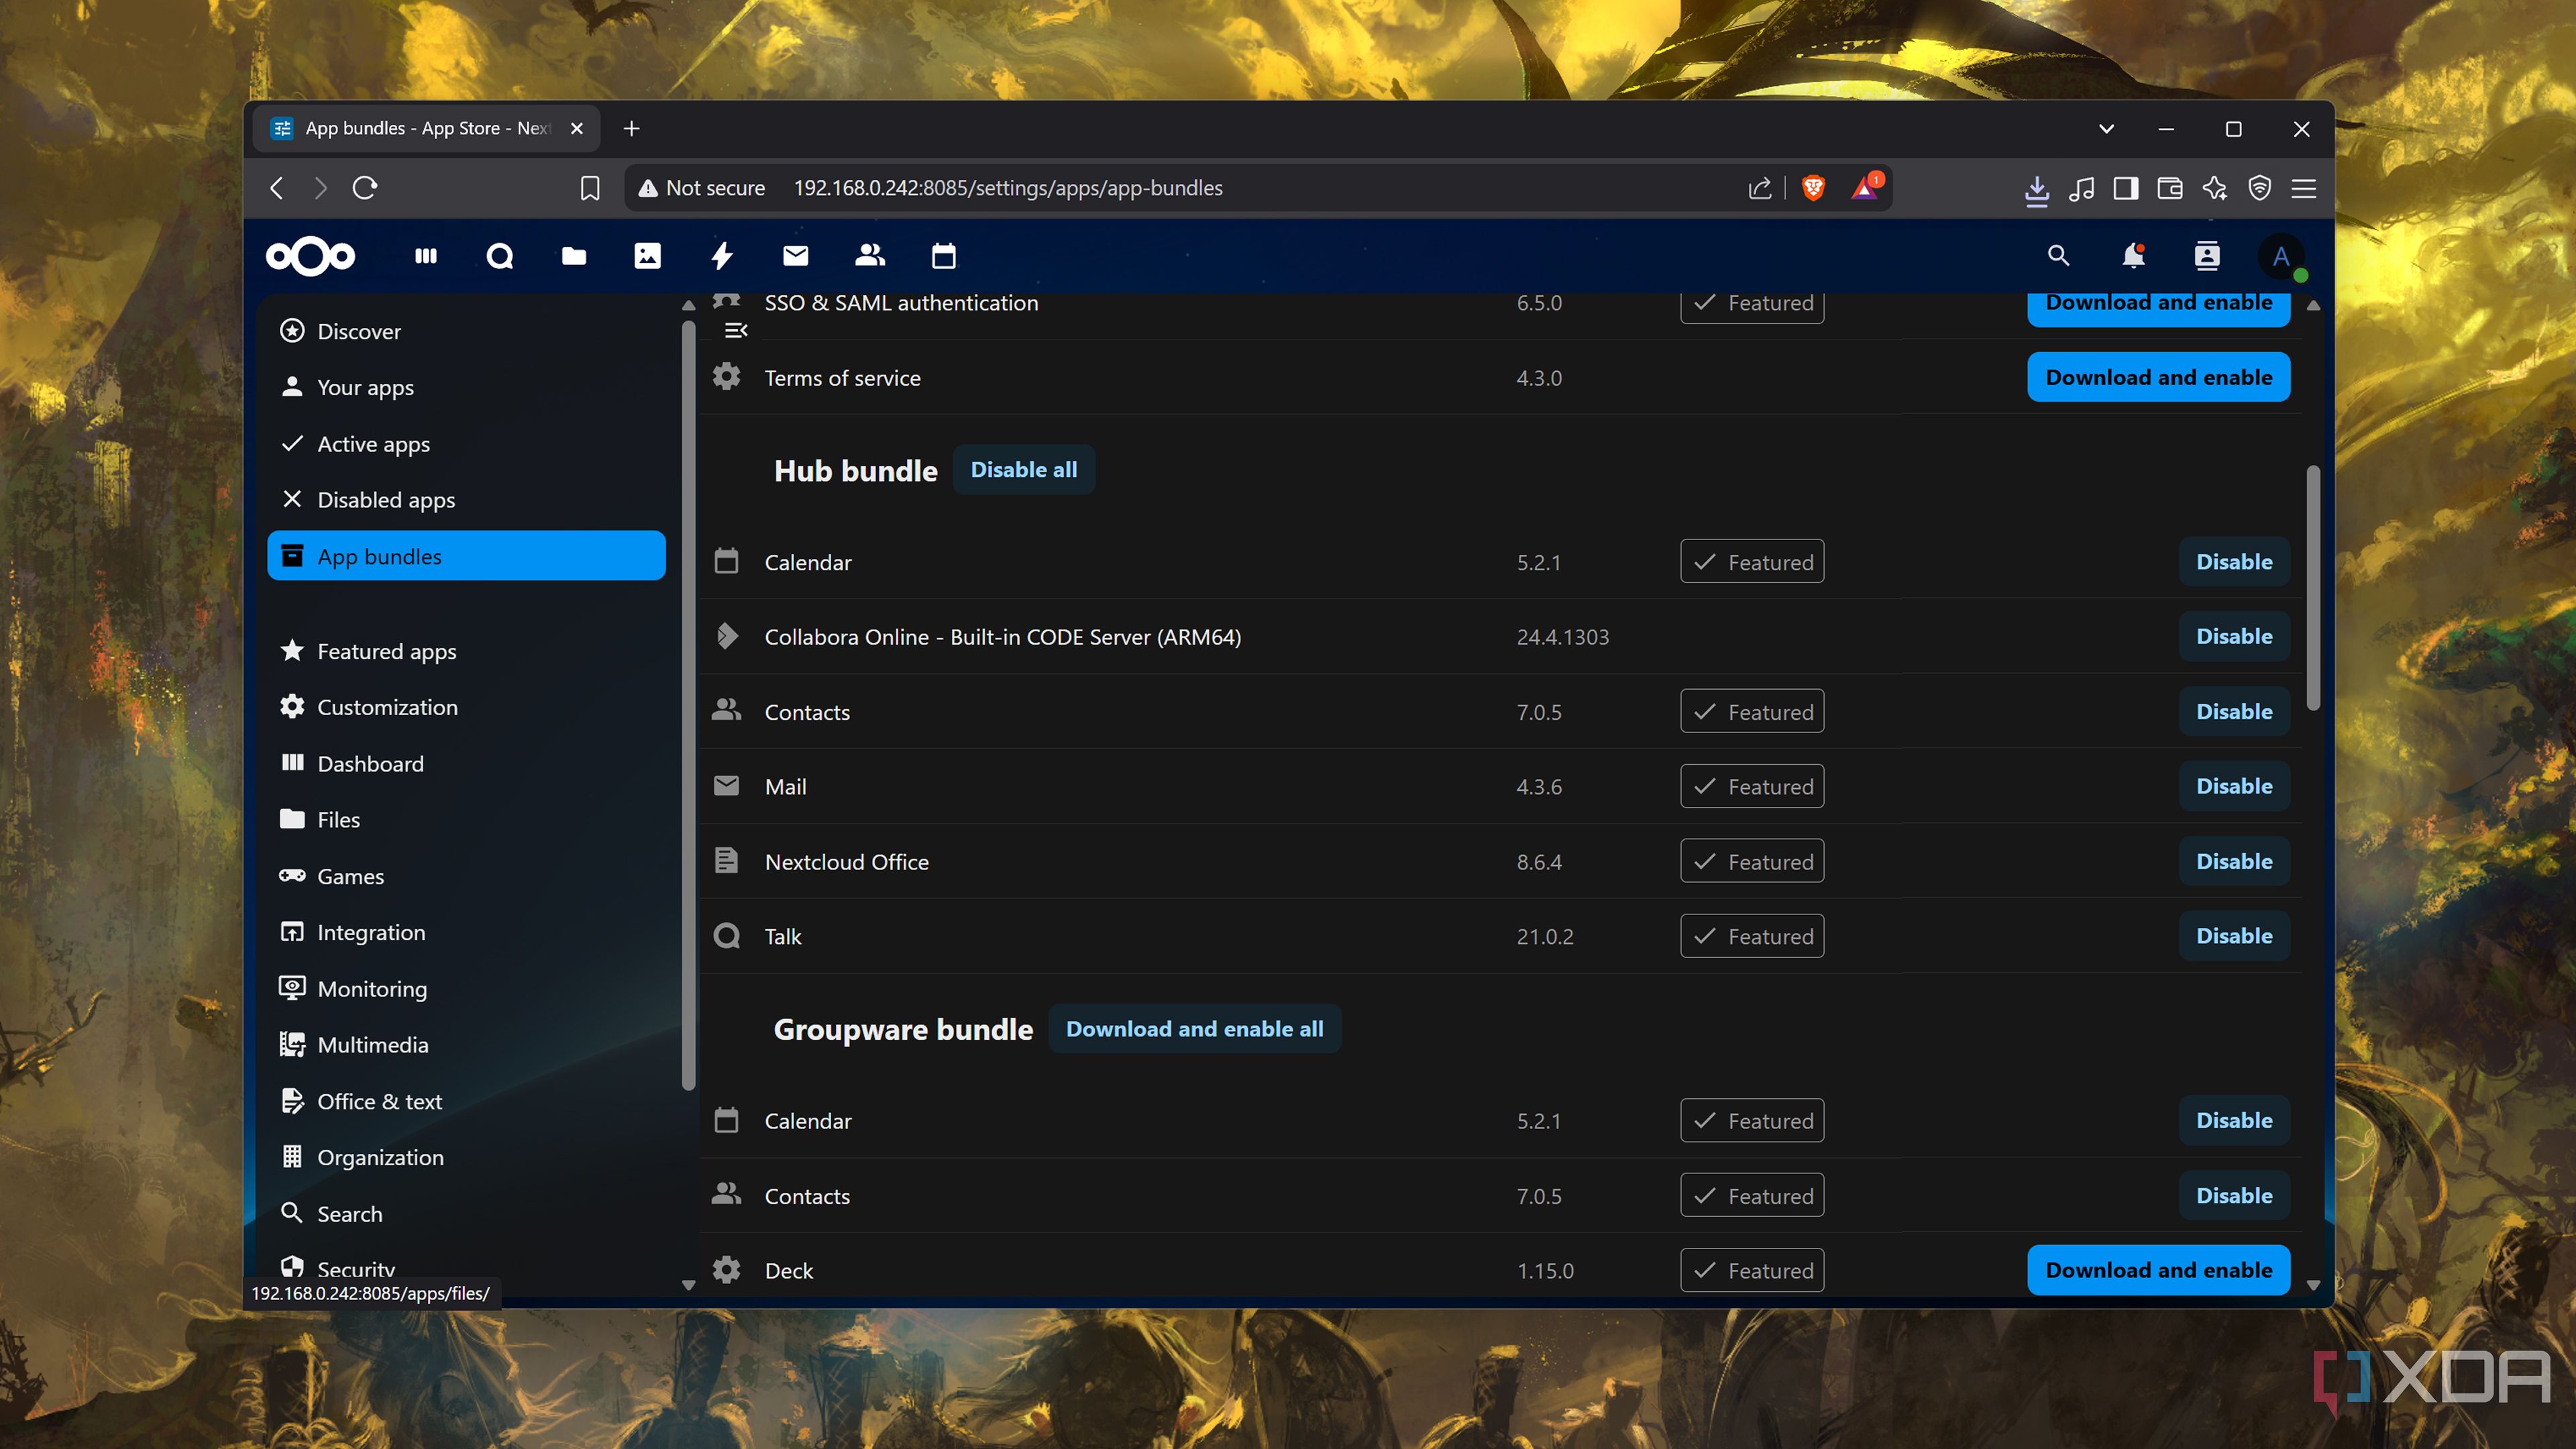Disable the Talk app
The image size is (2576, 1449).
(2234, 936)
